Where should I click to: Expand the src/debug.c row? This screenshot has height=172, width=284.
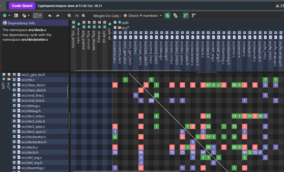point(14,105)
